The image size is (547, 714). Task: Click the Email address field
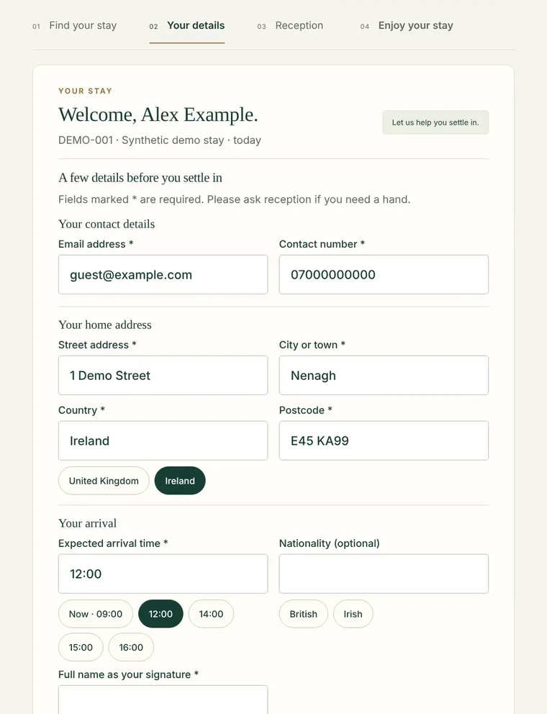163,274
